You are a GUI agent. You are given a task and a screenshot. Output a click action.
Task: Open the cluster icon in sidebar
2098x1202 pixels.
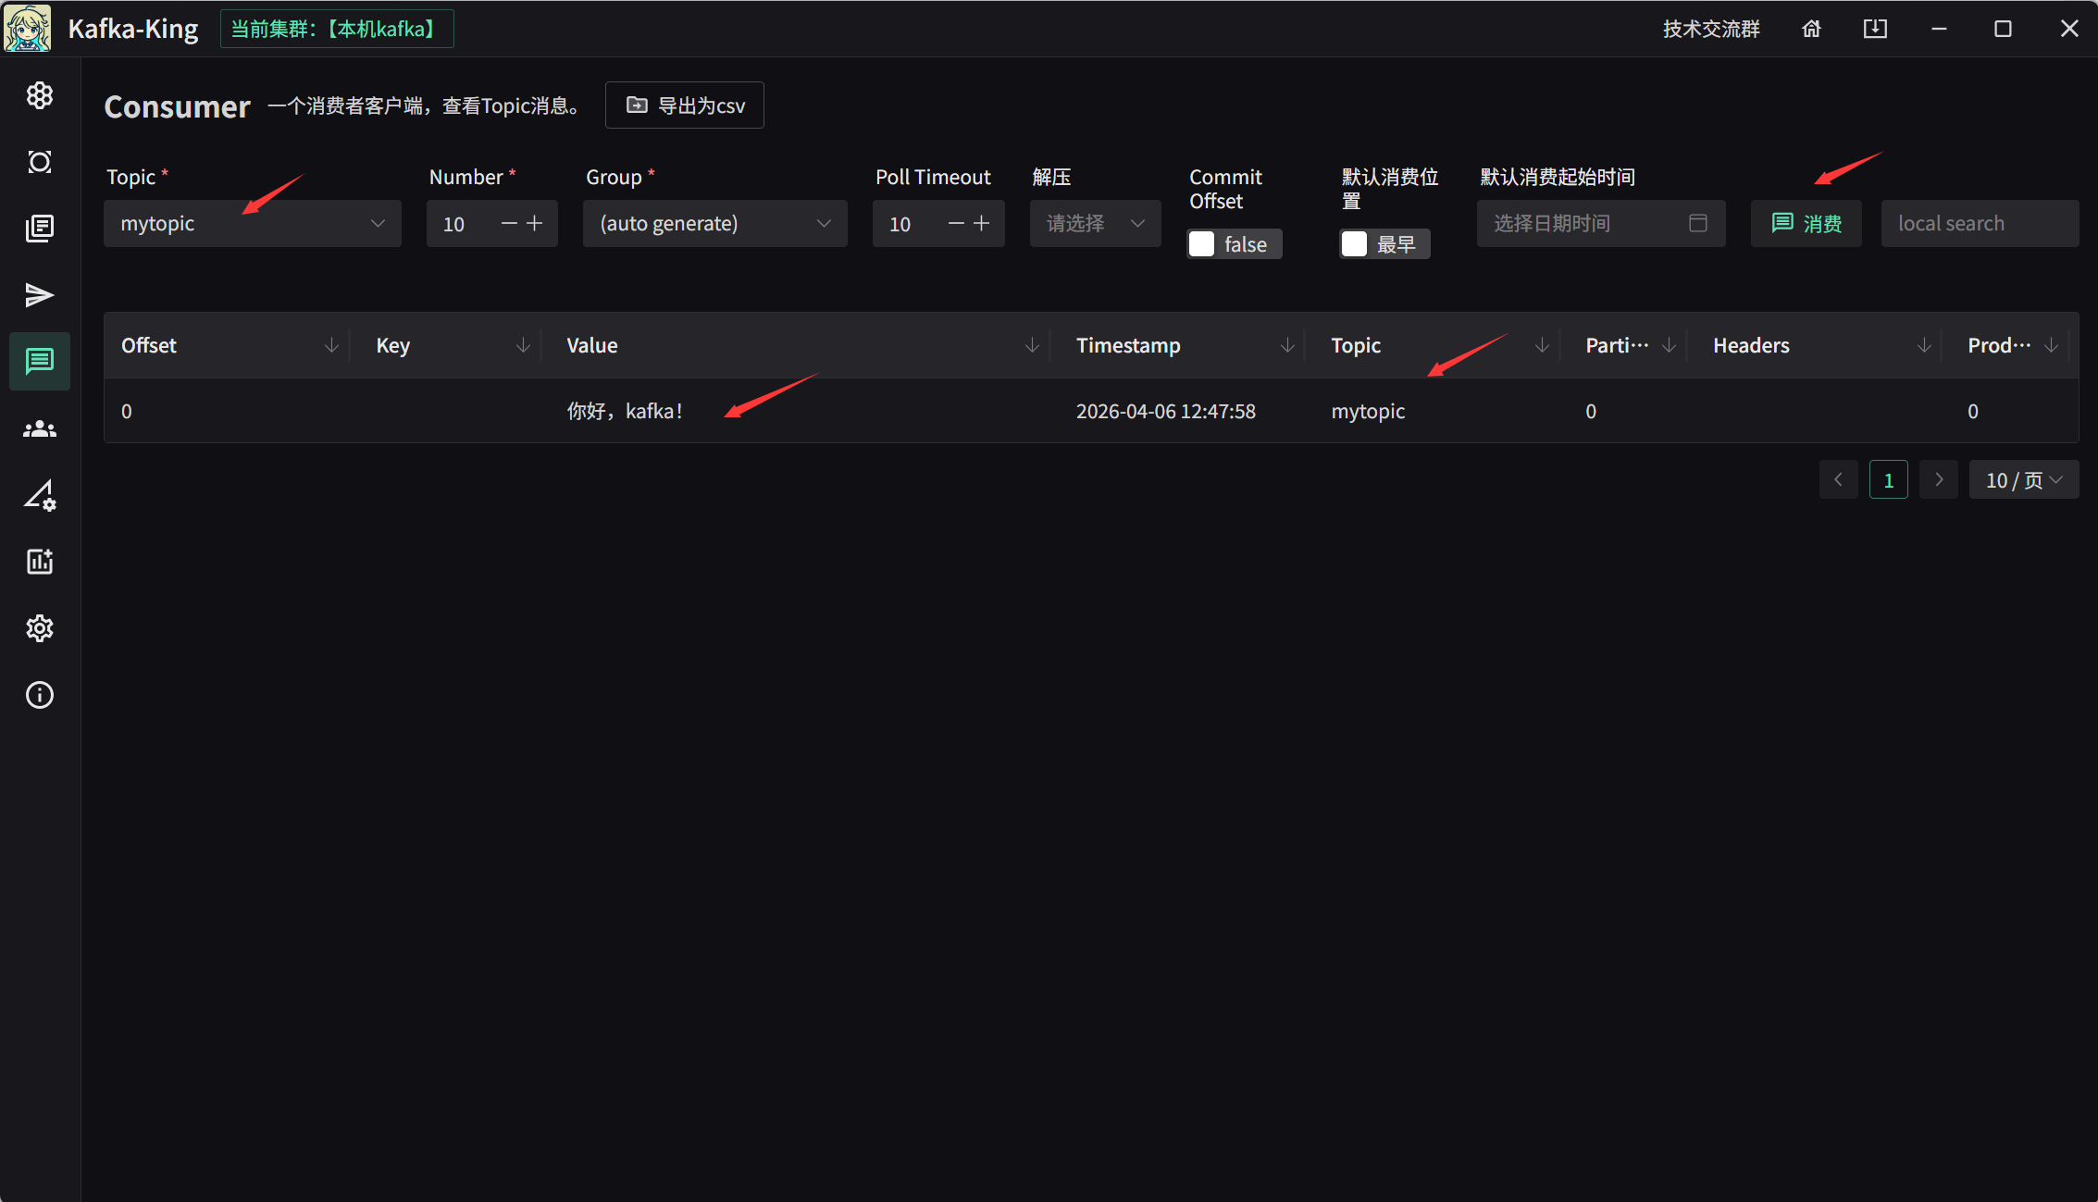[x=39, y=95]
